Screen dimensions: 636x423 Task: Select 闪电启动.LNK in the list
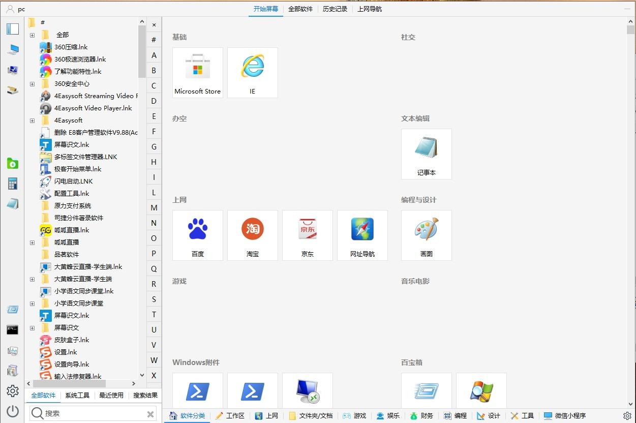[x=73, y=181]
